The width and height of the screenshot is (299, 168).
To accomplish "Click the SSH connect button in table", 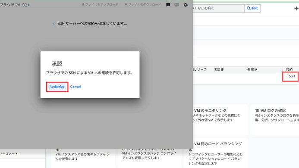I will [292, 76].
